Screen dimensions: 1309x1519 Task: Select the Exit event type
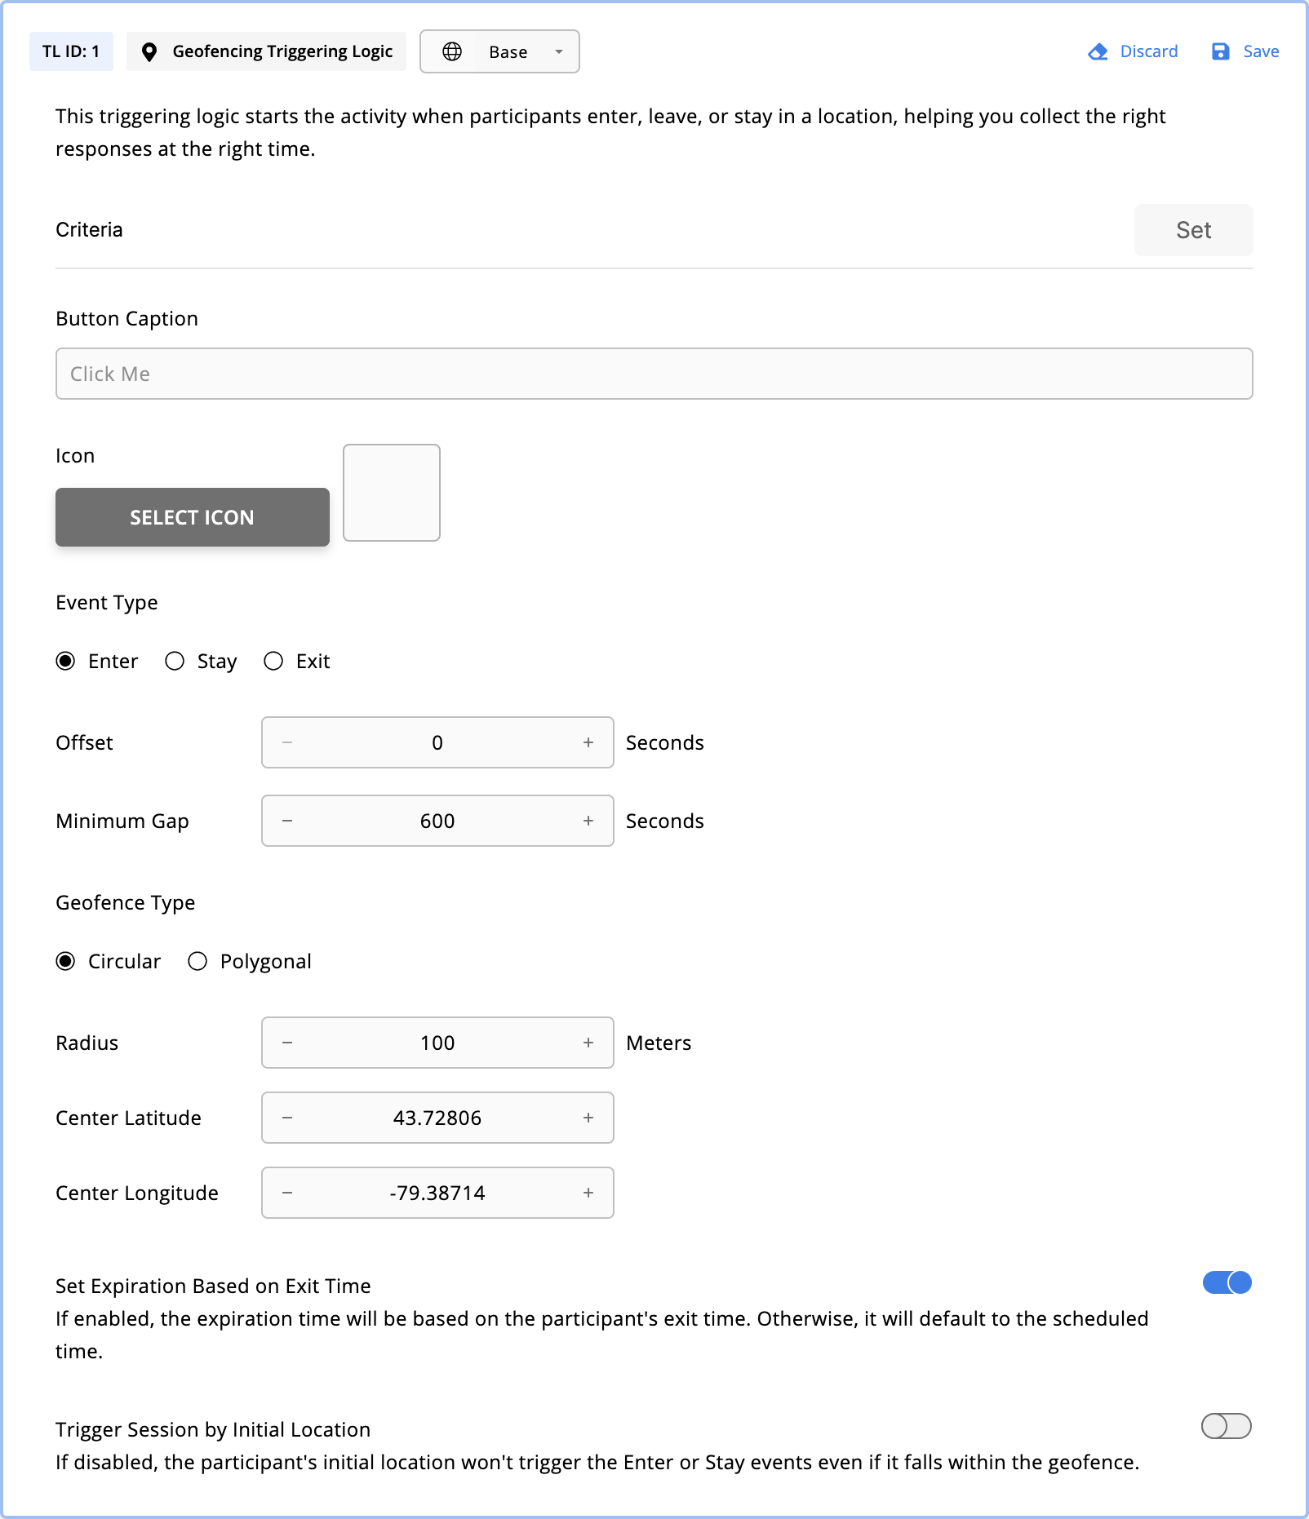pos(273,662)
